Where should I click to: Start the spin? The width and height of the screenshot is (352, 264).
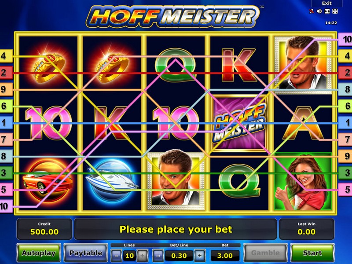point(312,253)
